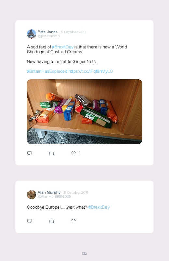Image resolution: width=169 pixels, height=261 pixels.
Task: Open Alan Murphy's profile avatar
Action: 32,194
